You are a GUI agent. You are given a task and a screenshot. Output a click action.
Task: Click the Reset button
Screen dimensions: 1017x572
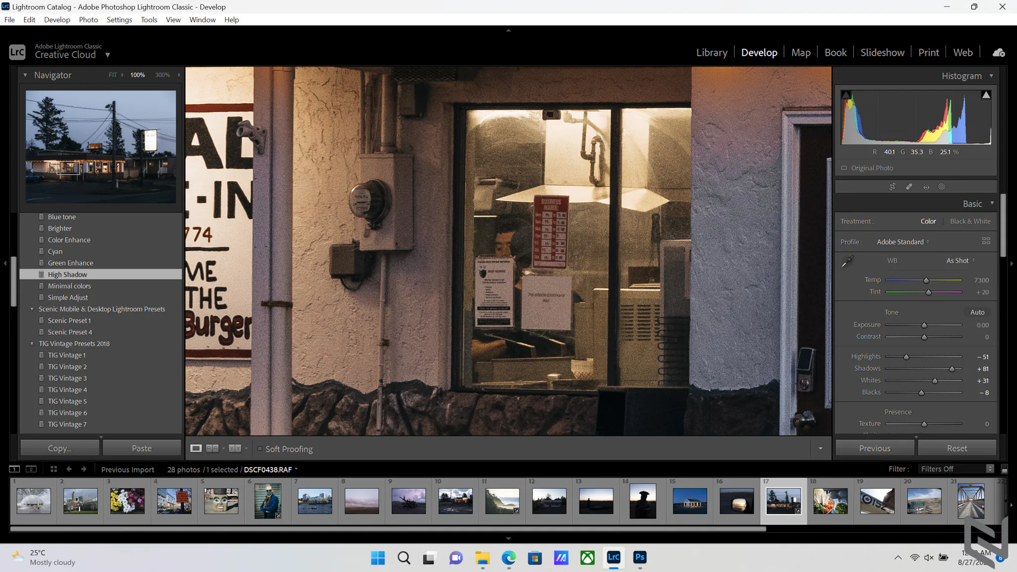[957, 448]
